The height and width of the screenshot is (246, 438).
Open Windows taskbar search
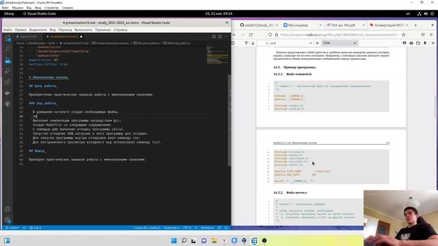(x=184, y=241)
